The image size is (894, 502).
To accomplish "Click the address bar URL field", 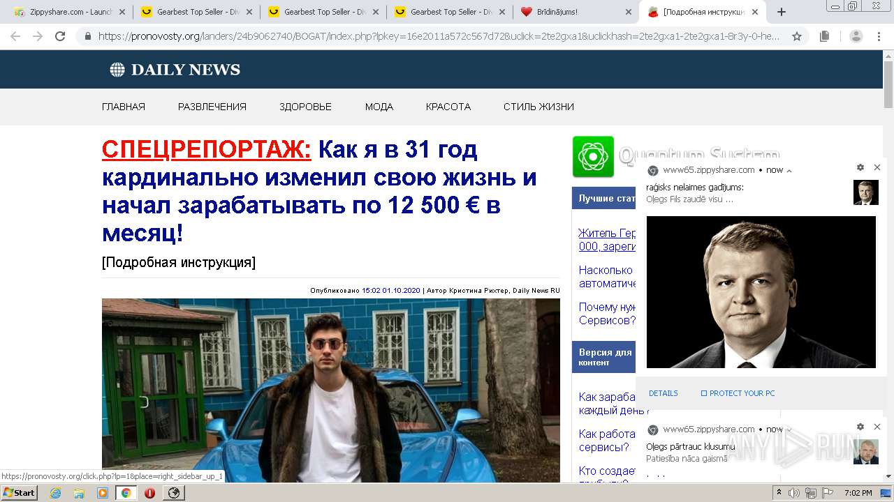I will (x=439, y=36).
